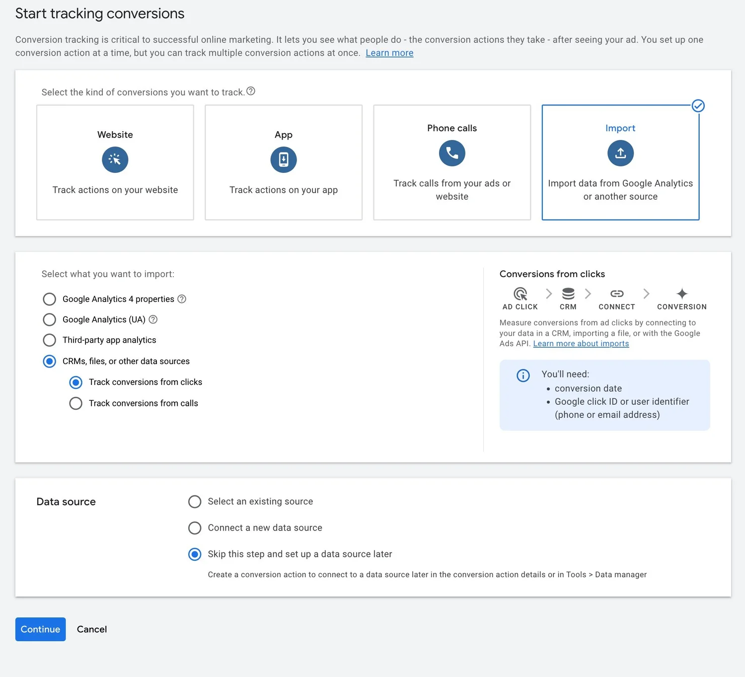745x677 pixels.
Task: Click the blue checkmark on Import card
Action: [698, 106]
